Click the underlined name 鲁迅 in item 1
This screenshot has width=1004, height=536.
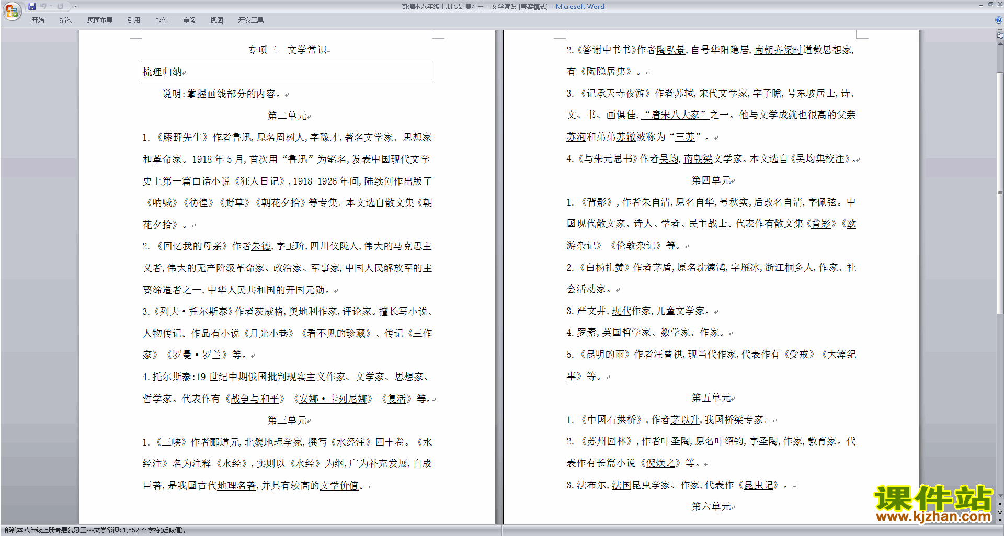pyautogui.click(x=242, y=137)
